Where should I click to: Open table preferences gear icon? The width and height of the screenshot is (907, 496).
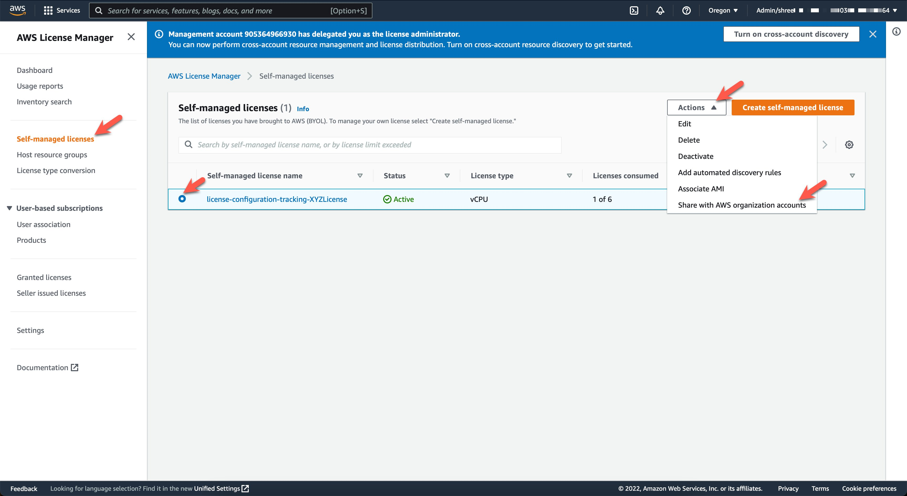849,144
